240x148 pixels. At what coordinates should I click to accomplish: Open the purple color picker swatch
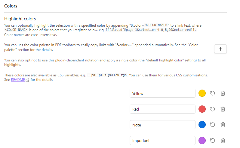coord(202,141)
